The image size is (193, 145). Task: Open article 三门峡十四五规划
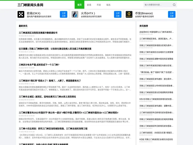click(x=53, y=129)
